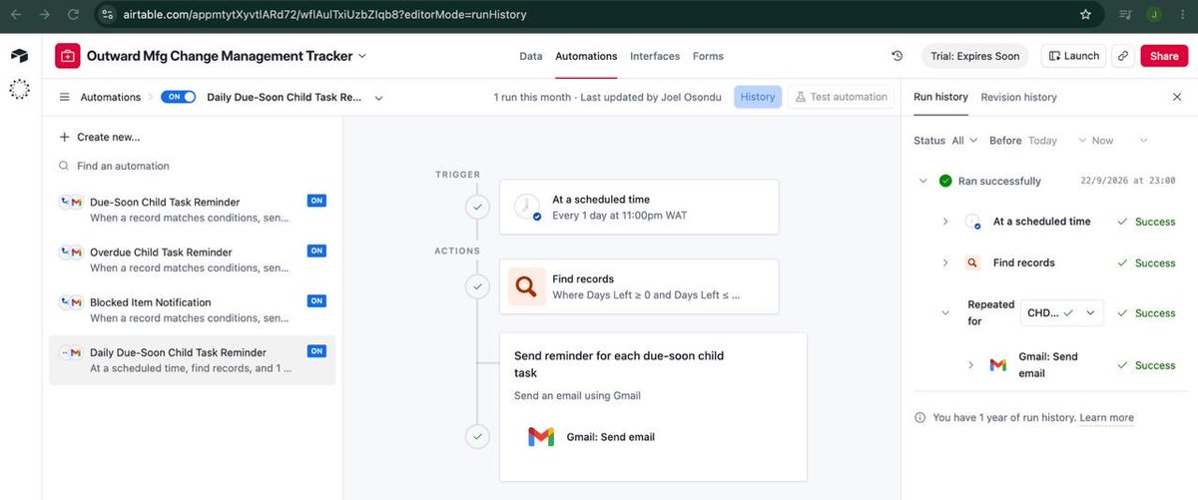This screenshot has width=1198, height=500.
Task: Click the Gmail icon in Send email action
Action: [540, 436]
